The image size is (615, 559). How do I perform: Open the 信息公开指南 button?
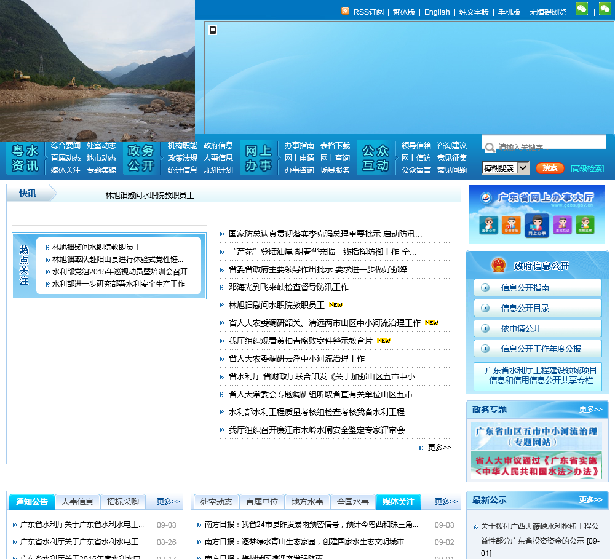(538, 288)
